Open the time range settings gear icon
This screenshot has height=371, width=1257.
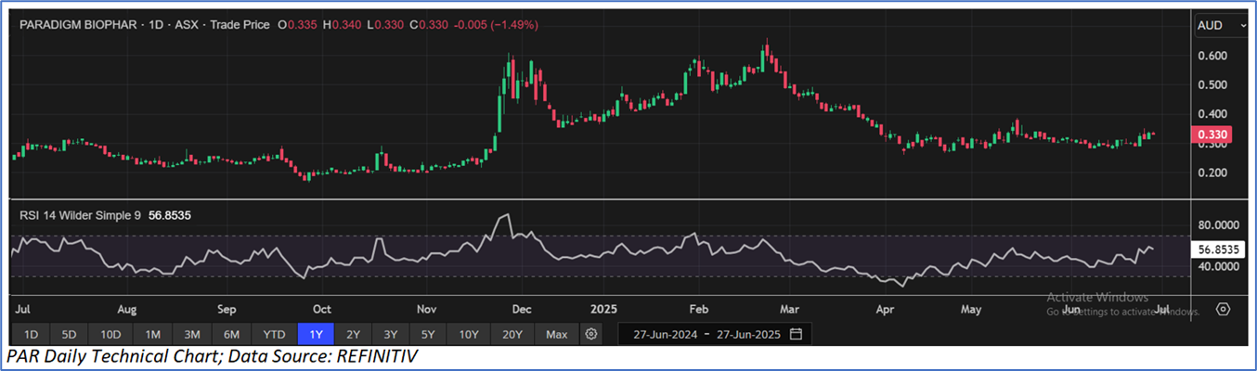tap(593, 334)
